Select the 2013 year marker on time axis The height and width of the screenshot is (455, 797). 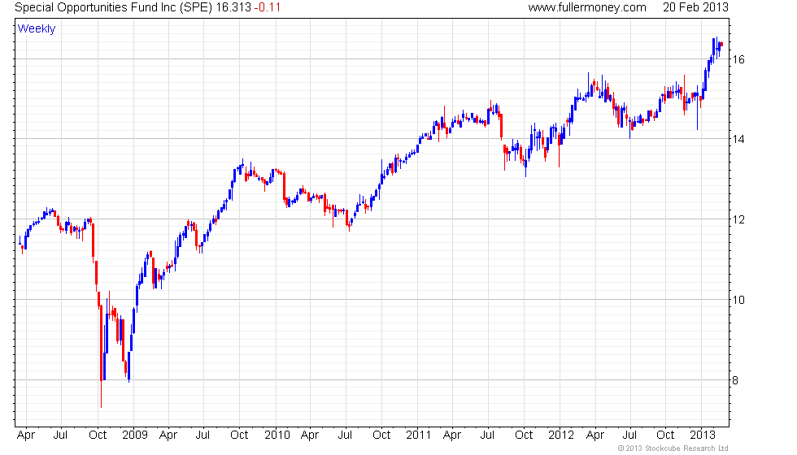pyautogui.click(x=702, y=435)
